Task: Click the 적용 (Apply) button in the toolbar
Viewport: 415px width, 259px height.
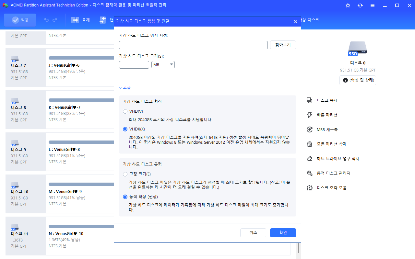Action: (x=20, y=20)
